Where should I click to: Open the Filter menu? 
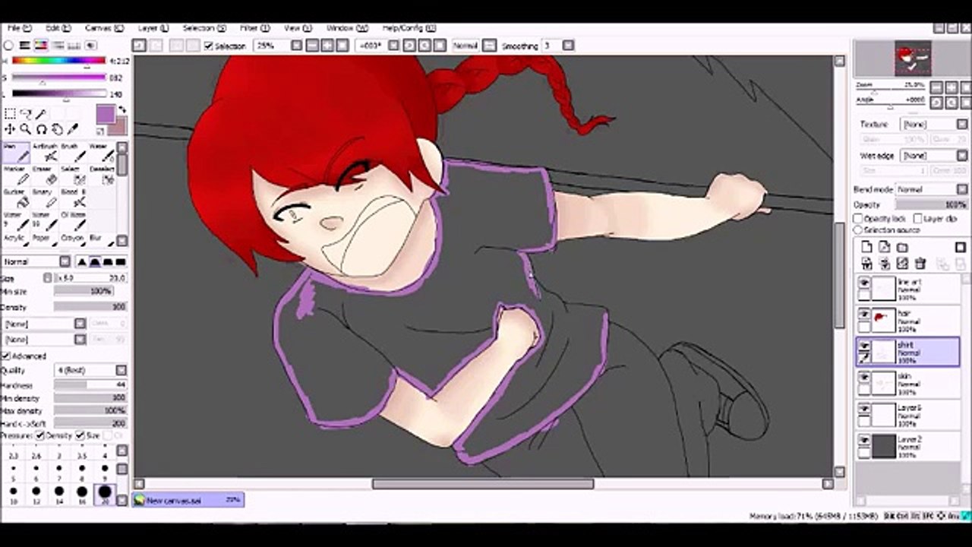tap(254, 28)
